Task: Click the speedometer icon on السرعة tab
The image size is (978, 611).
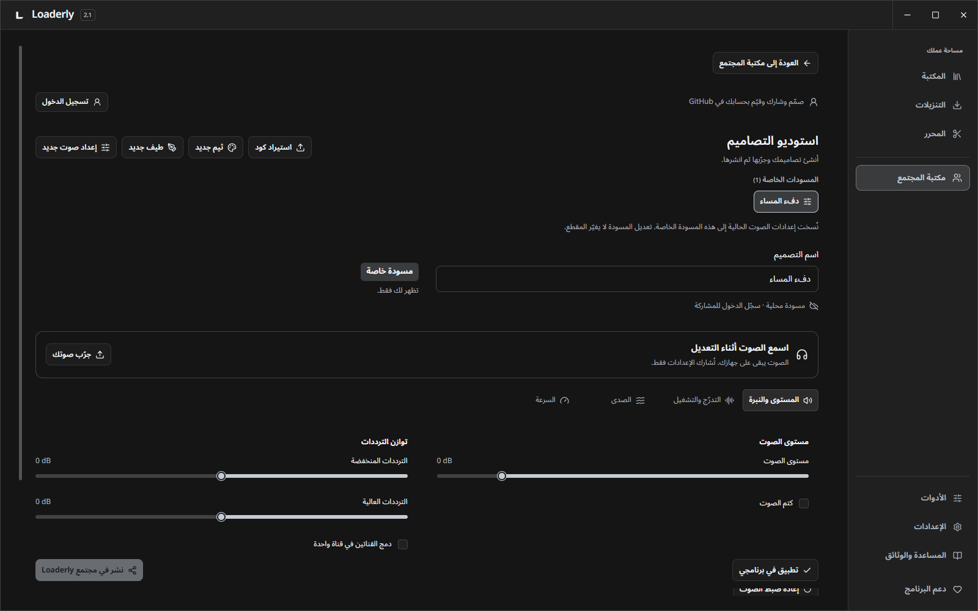Action: (565, 400)
